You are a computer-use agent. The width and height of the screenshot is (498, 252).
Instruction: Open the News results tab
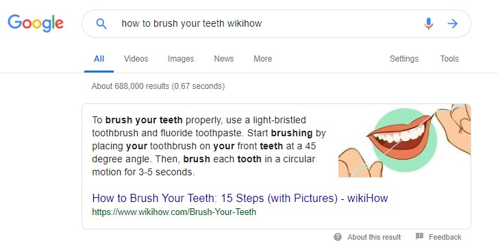click(223, 59)
